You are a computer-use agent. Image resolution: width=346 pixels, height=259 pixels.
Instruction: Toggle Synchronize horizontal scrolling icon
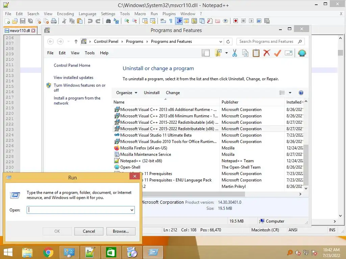tap(152, 21)
